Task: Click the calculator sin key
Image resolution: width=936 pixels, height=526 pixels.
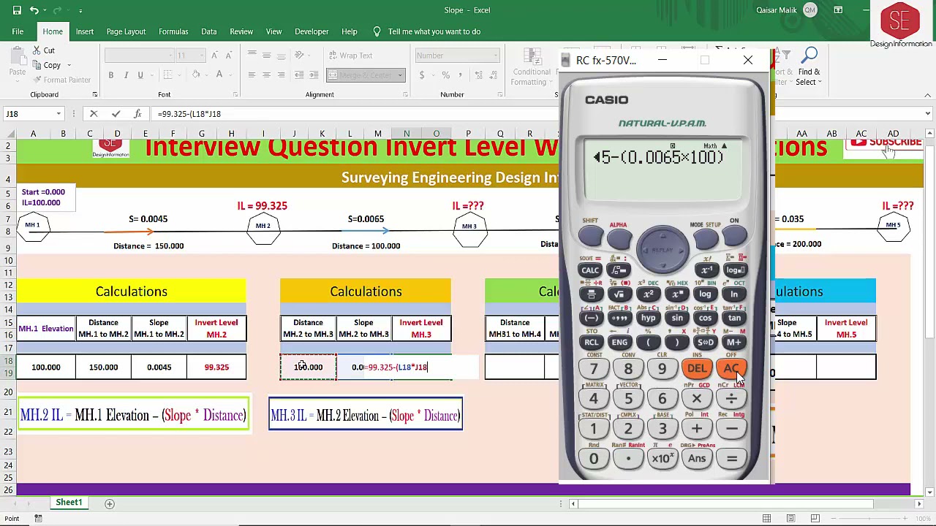Action: click(x=677, y=319)
